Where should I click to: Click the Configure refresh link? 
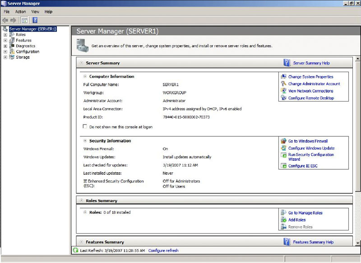coord(163,250)
